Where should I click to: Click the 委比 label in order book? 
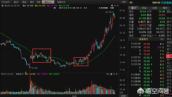pos(169,12)
